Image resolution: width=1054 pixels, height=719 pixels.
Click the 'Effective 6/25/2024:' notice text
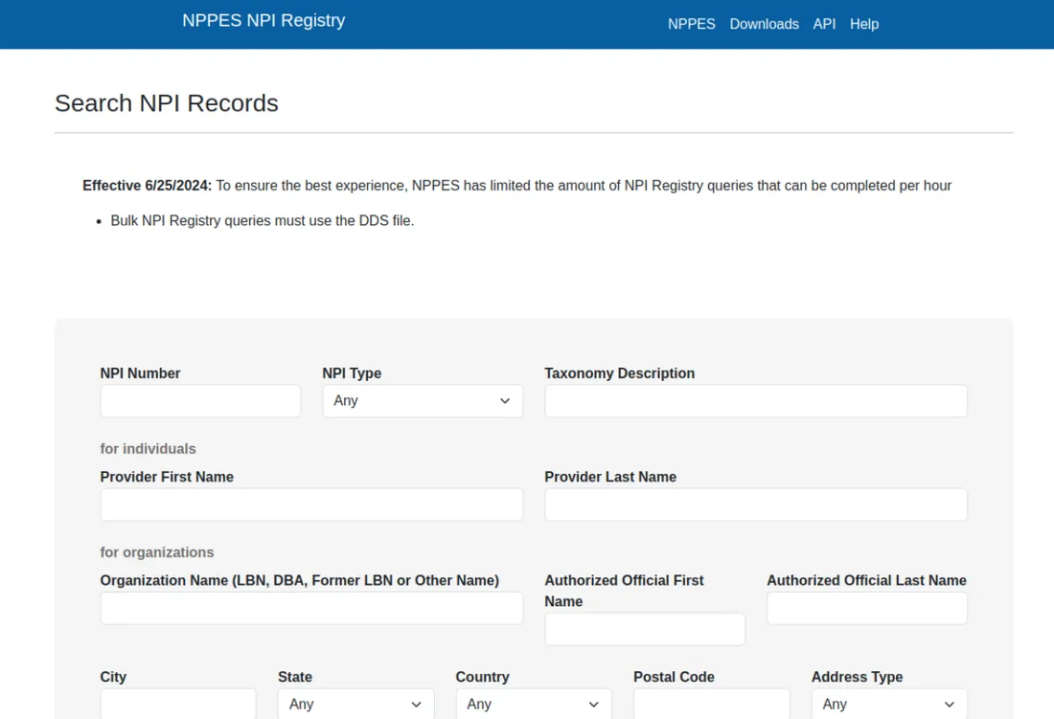pyautogui.click(x=148, y=186)
